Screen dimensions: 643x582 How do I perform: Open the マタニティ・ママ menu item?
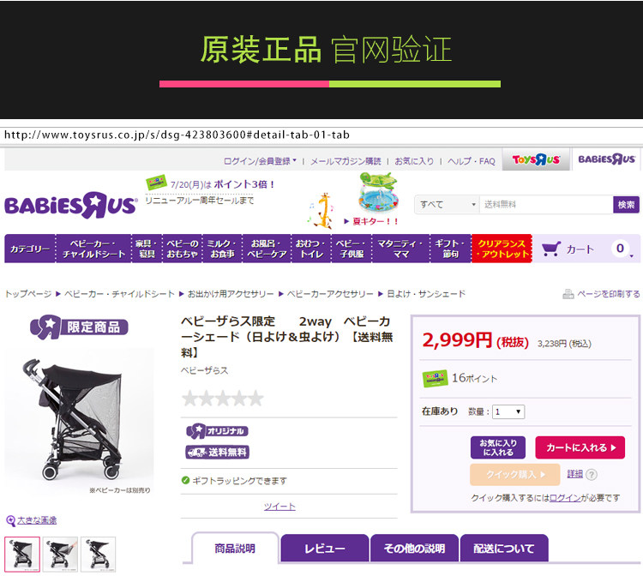point(400,249)
